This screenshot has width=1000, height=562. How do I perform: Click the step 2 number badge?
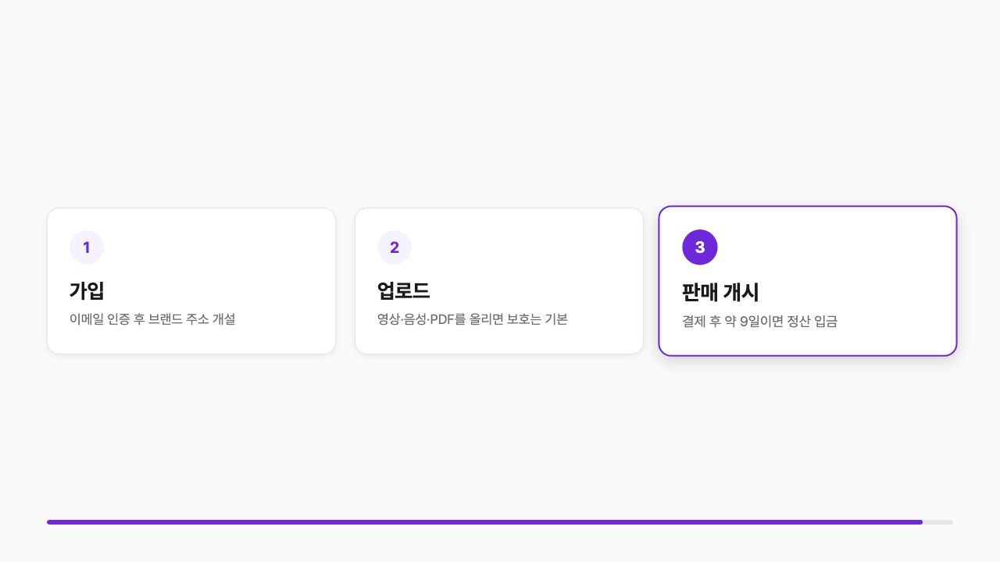pos(395,247)
